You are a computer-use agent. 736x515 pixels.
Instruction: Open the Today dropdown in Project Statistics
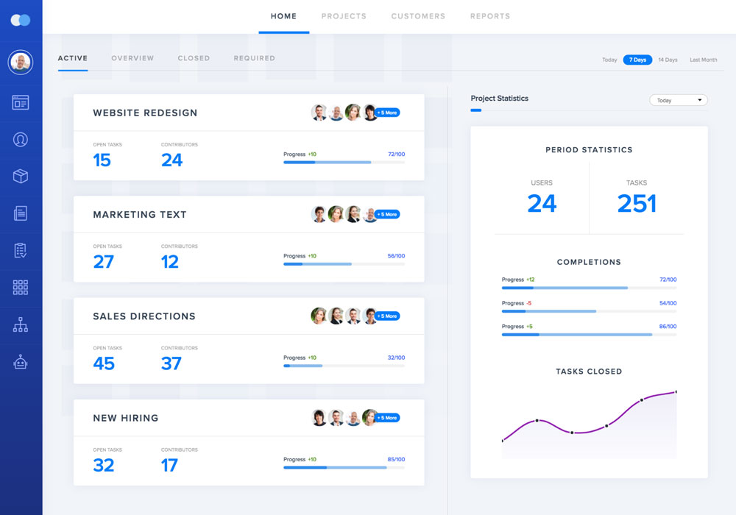(678, 100)
